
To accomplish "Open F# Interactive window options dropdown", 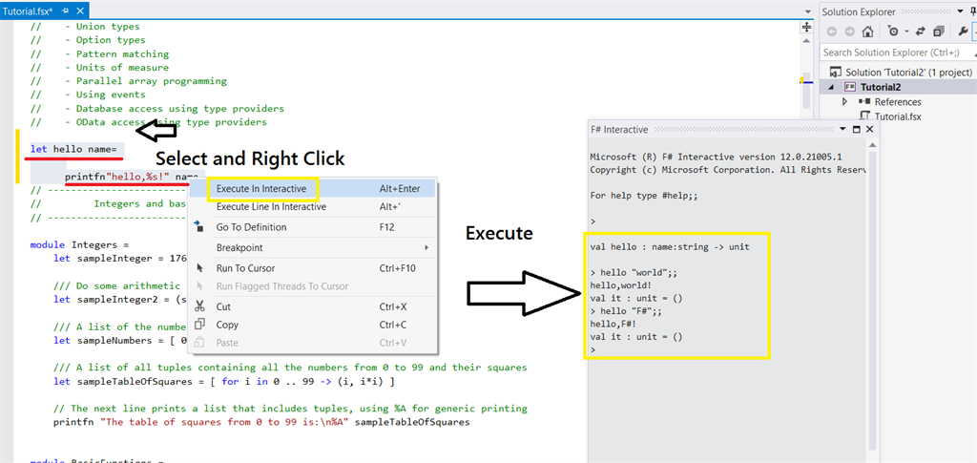I will 842,129.
